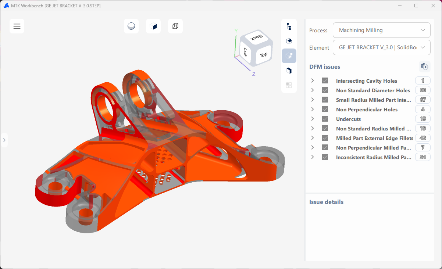Click count badge 4 for Non Perpendicular Holes
This screenshot has width=442, height=269.
click(423, 110)
